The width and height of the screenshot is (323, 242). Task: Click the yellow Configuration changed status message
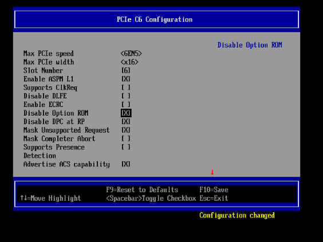pyautogui.click(x=237, y=215)
